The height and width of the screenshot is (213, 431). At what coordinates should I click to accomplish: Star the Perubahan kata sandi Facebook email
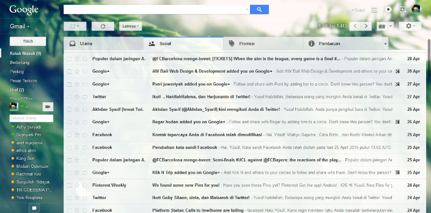point(77,147)
